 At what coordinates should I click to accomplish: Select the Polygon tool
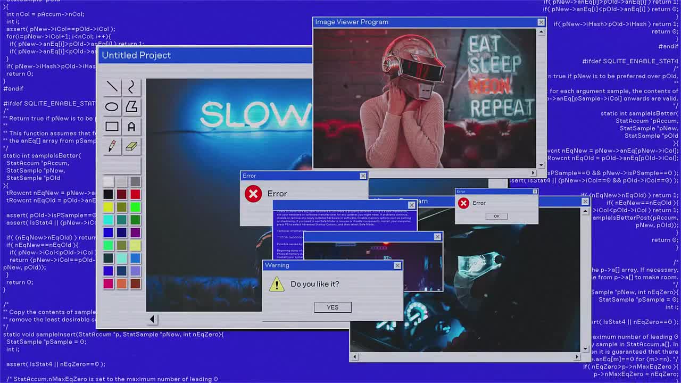(131, 106)
